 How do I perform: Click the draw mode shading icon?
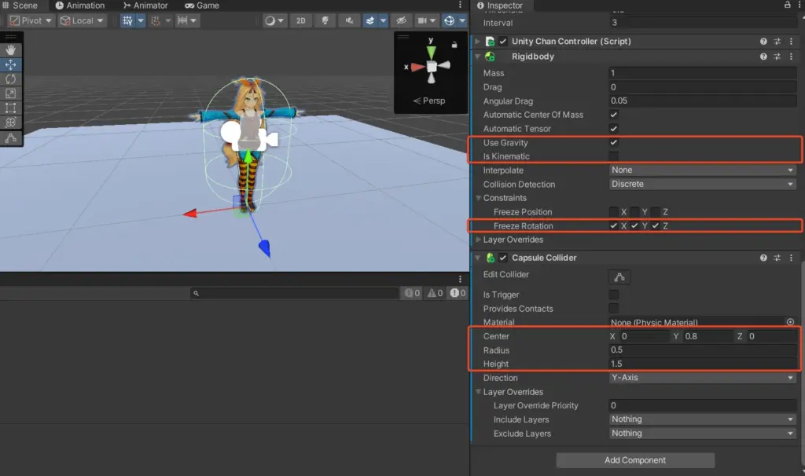(x=270, y=20)
